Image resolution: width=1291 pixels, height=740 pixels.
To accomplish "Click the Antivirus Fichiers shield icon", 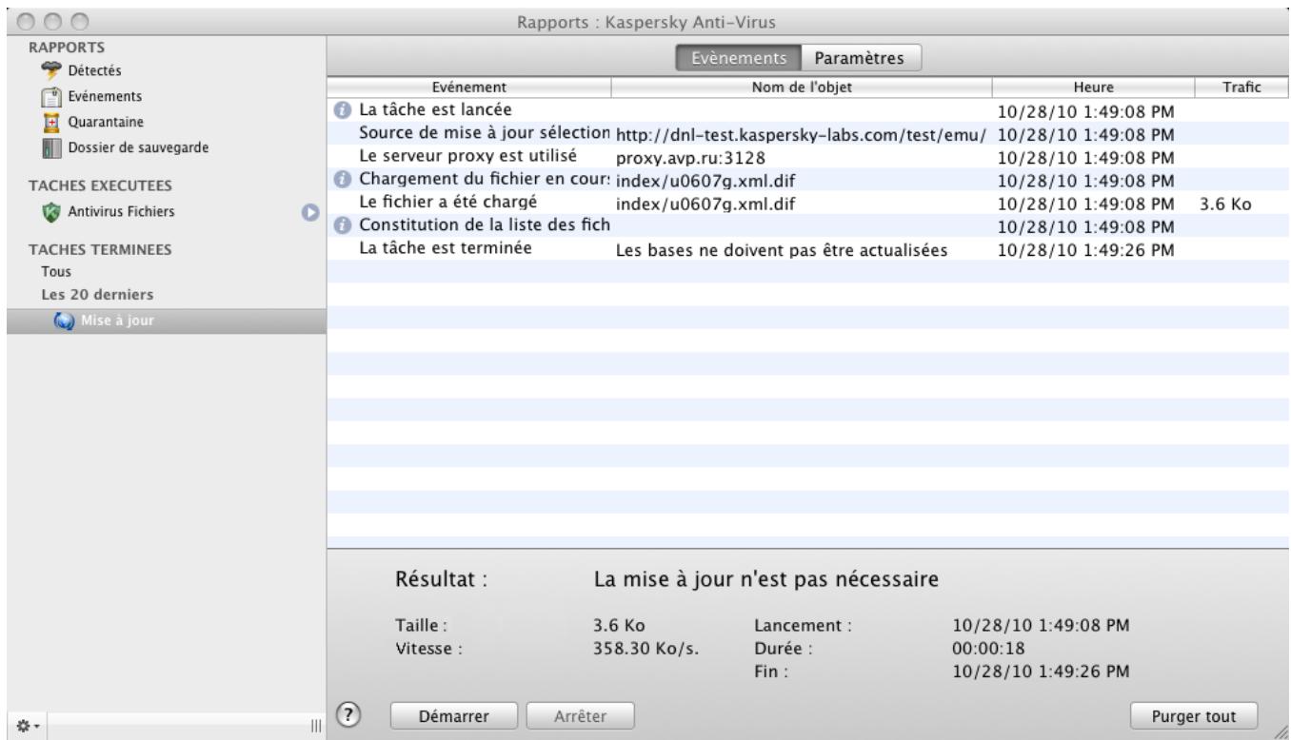I will 53,212.
